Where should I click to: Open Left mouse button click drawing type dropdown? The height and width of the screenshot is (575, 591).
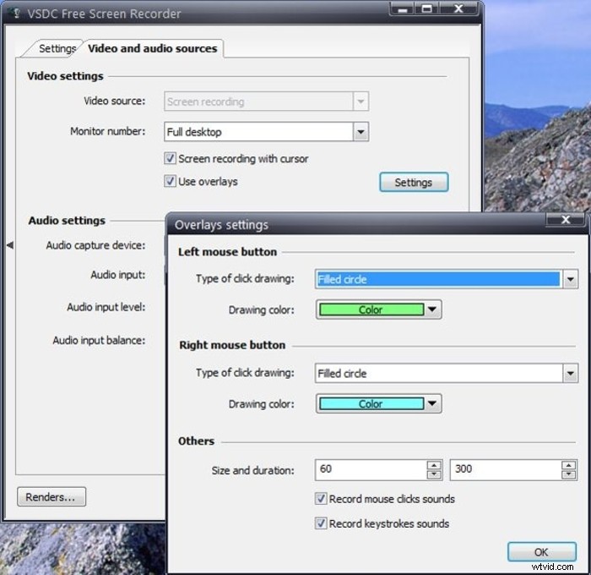tap(571, 279)
